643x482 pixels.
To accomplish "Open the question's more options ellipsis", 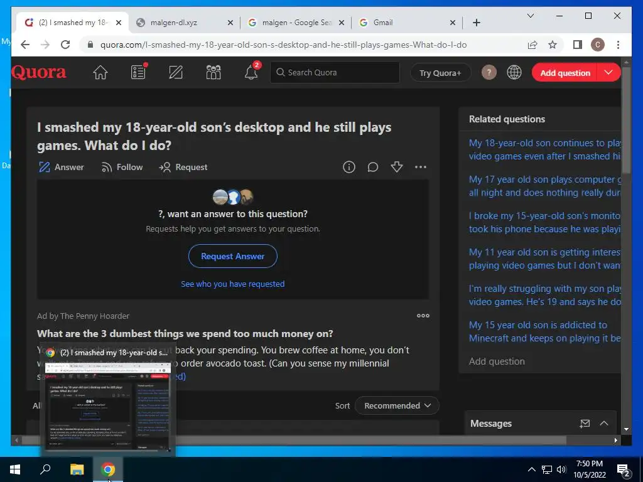I will (x=420, y=167).
